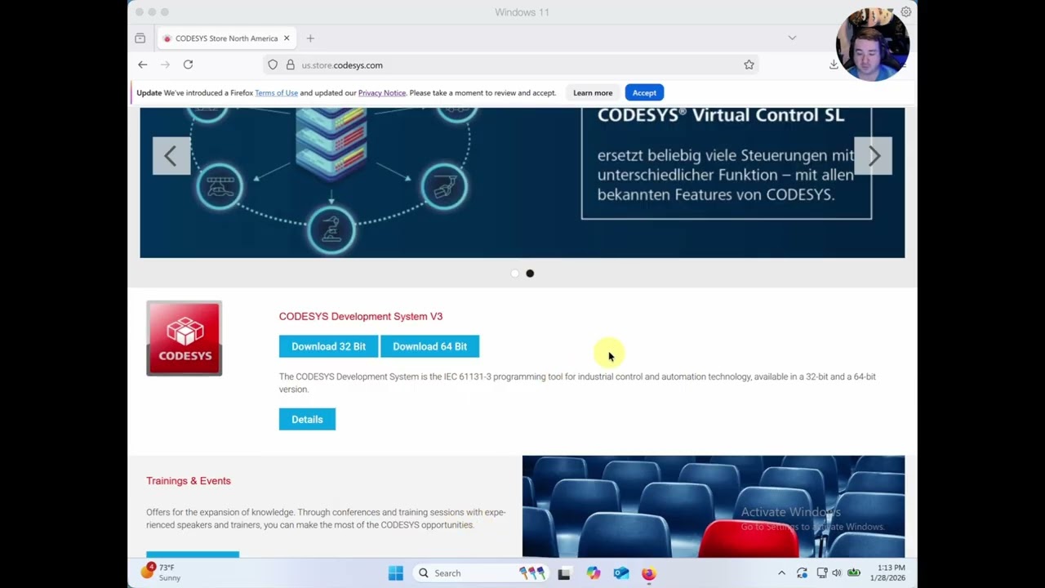
Task: Expand the list all tabs chevron
Action: point(792,38)
